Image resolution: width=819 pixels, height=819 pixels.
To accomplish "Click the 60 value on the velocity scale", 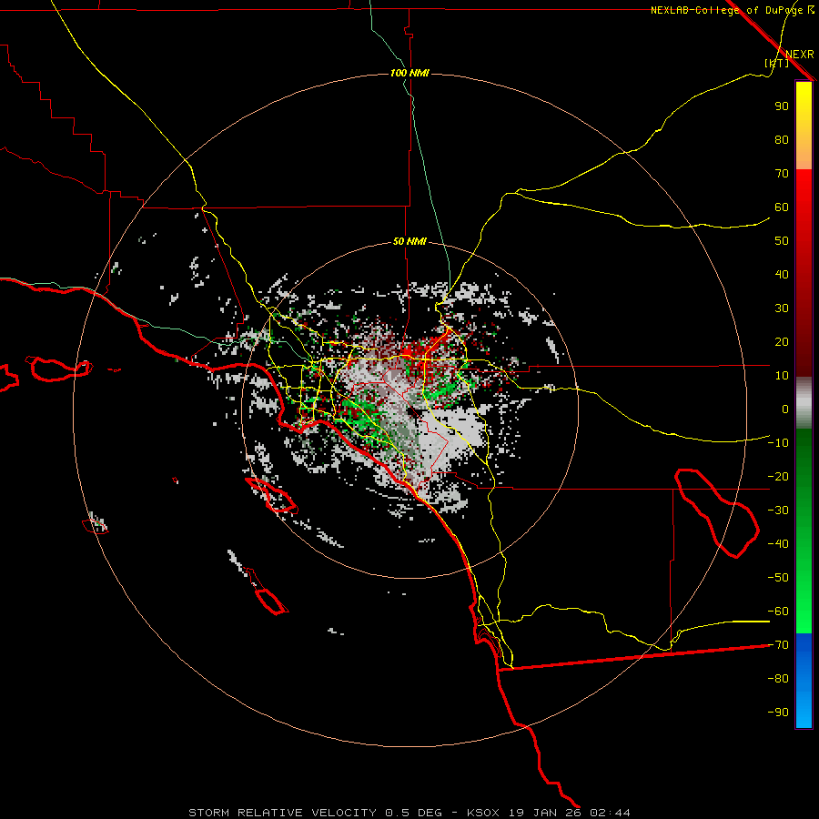I will coord(782,207).
